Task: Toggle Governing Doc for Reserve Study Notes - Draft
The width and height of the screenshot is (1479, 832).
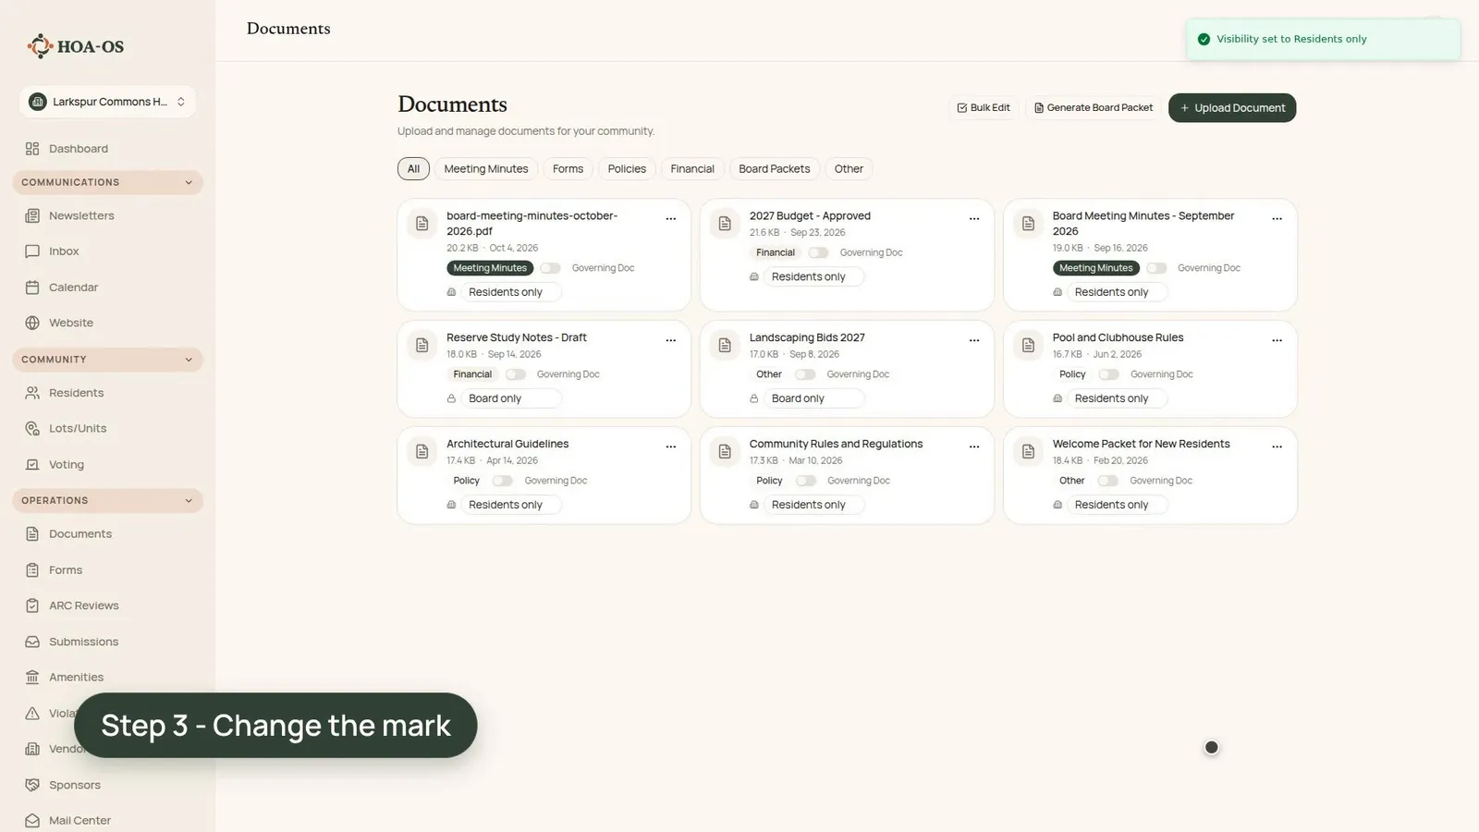Action: tap(515, 374)
